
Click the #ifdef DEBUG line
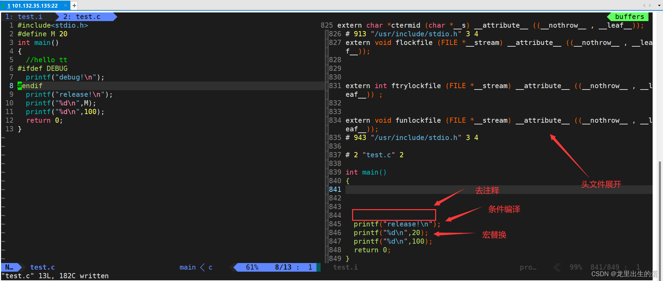click(43, 68)
